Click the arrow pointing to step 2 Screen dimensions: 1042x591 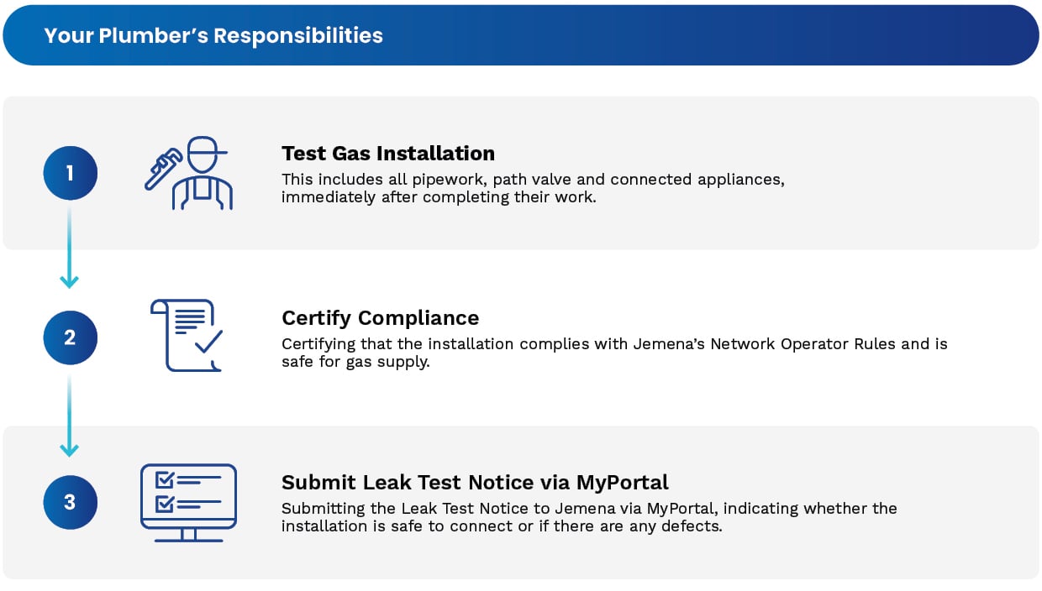(x=70, y=280)
